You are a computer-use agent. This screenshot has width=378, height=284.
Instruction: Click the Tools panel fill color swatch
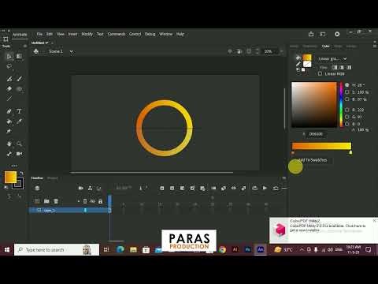[x=10, y=177]
